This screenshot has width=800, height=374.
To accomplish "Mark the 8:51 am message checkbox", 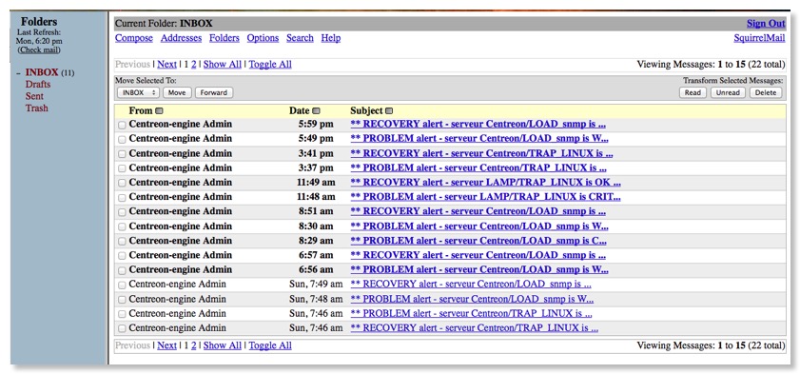I will coord(122,212).
